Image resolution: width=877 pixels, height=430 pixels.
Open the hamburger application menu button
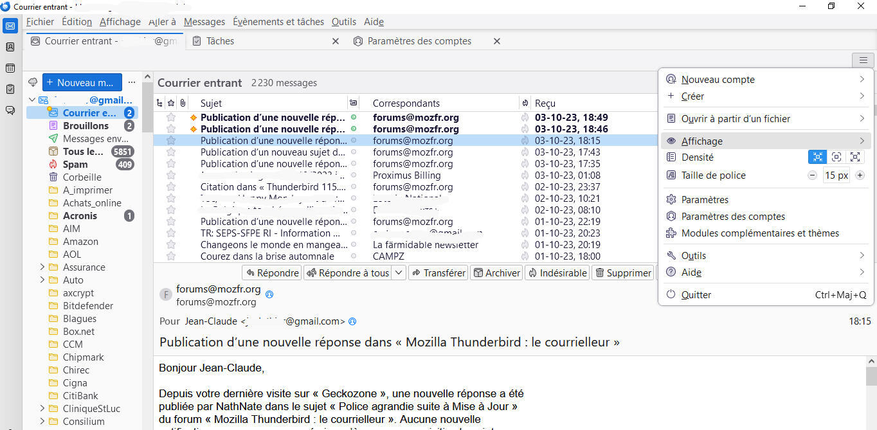pos(862,60)
